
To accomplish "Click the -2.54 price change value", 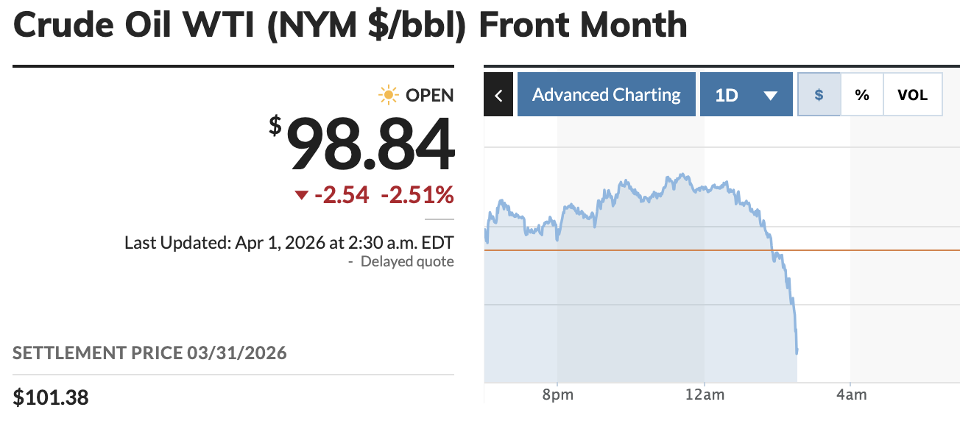I will tap(342, 195).
